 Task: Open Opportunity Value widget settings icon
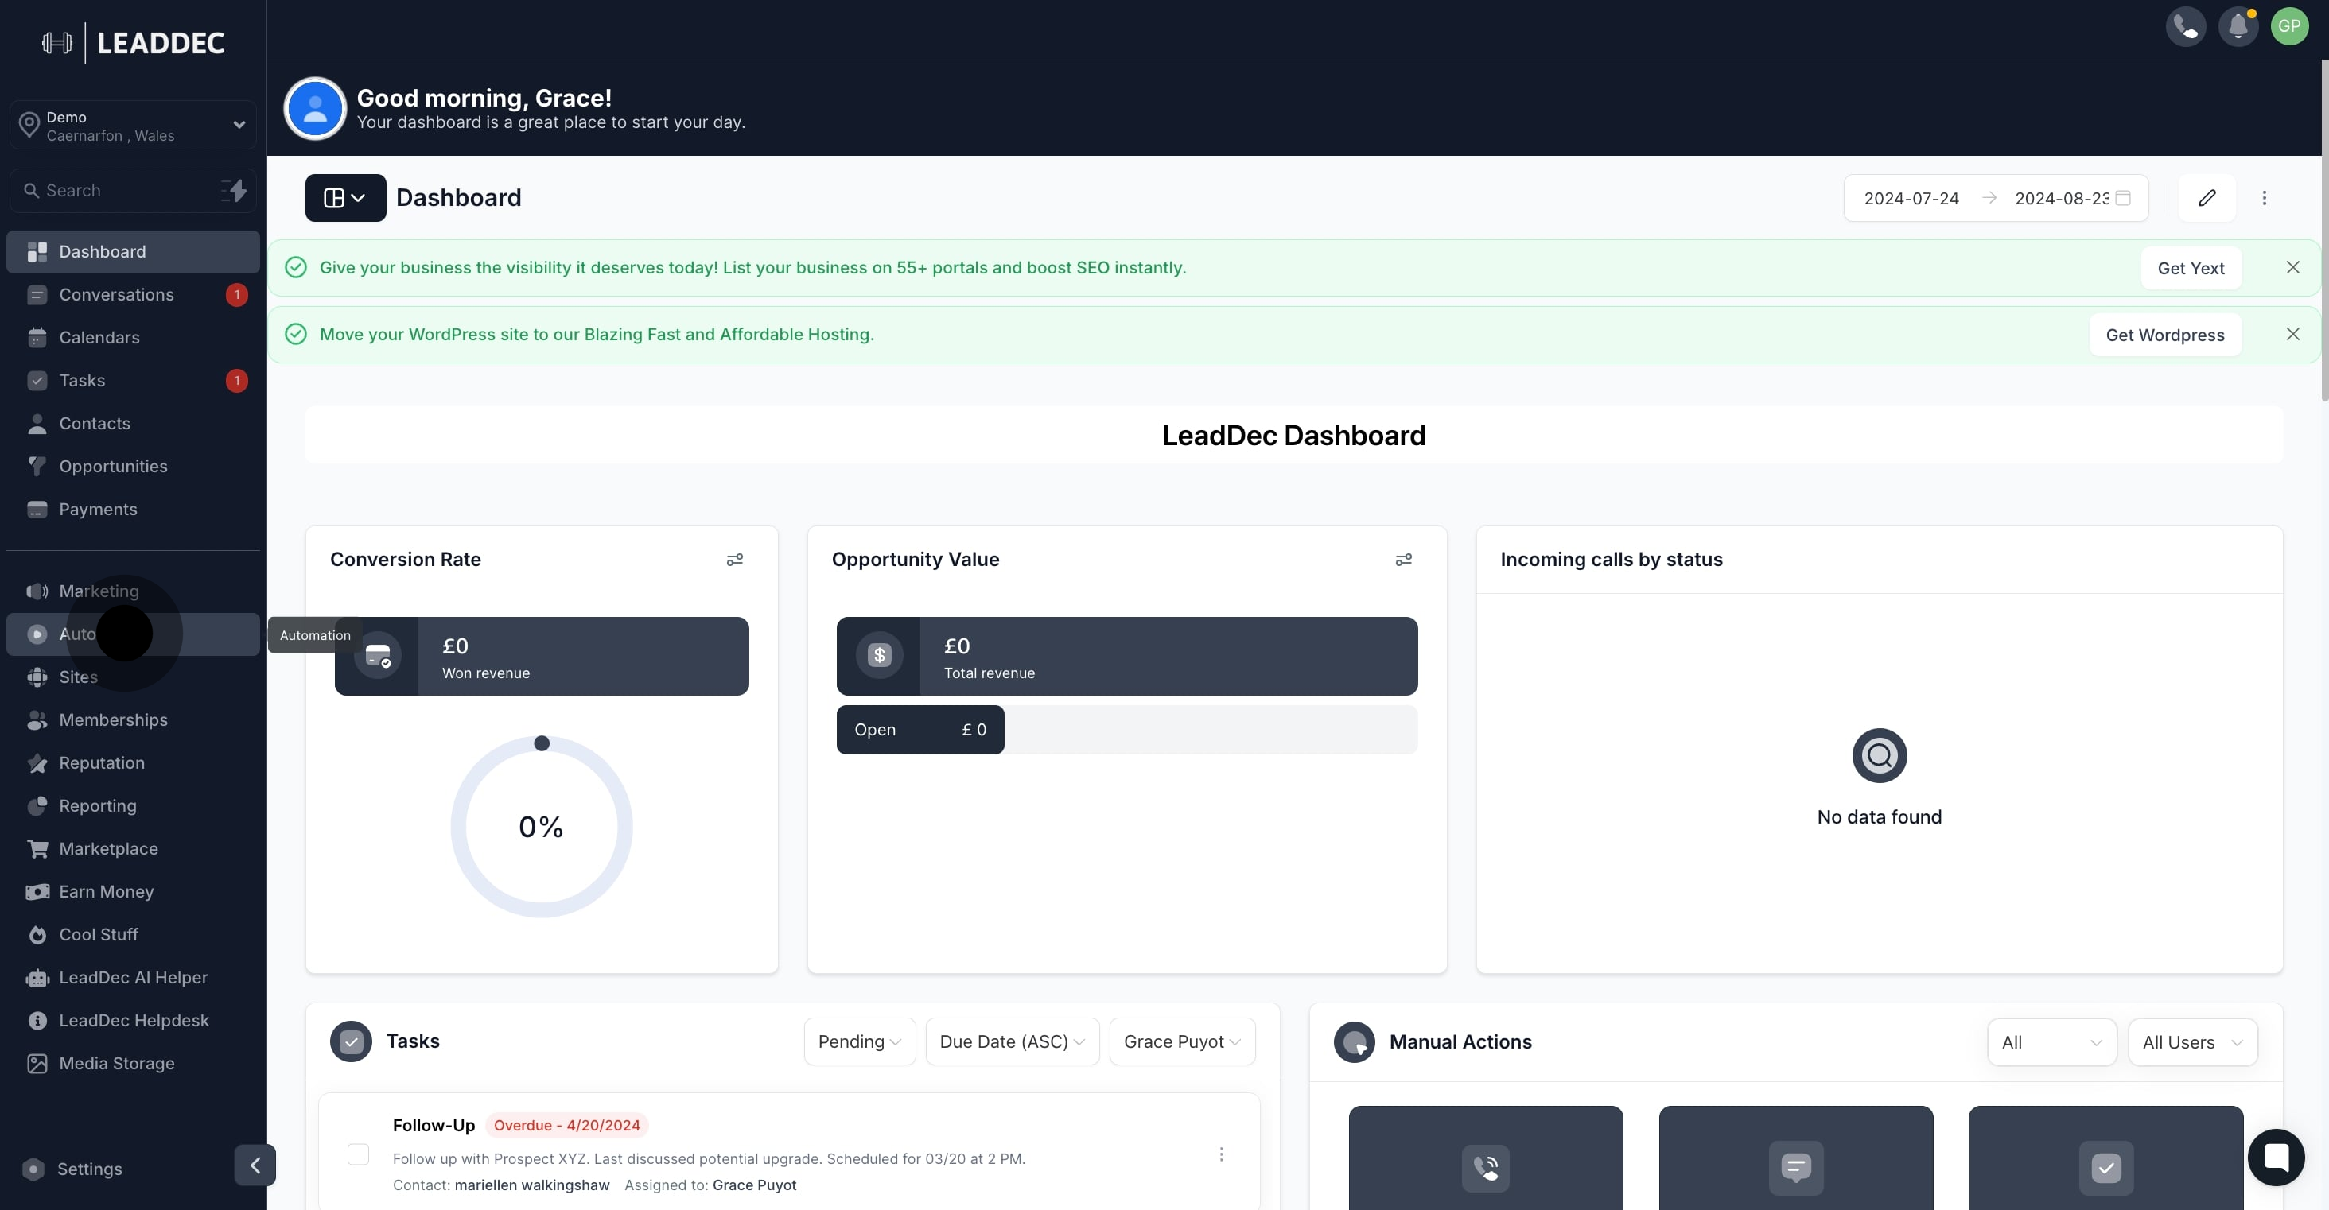pos(1403,560)
